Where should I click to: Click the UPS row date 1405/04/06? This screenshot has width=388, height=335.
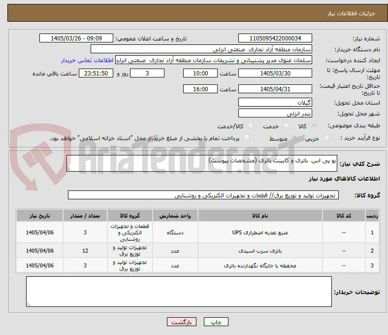(39, 232)
